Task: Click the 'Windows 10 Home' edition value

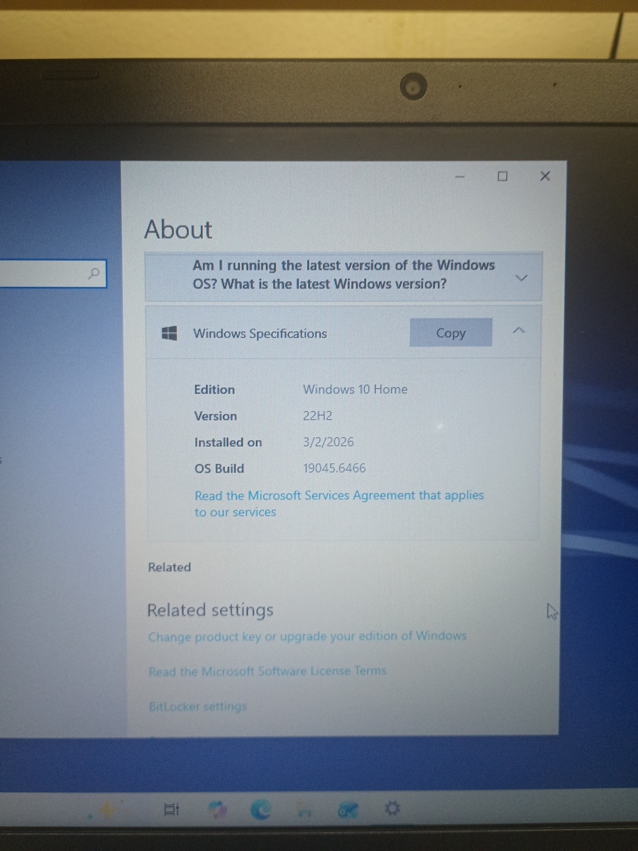Action: point(355,389)
